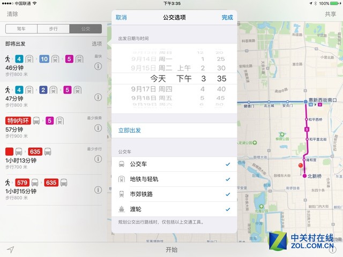This screenshot has height=257, width=343.
Task: Pick minute 45 in time wheel
Action: [x=220, y=98]
